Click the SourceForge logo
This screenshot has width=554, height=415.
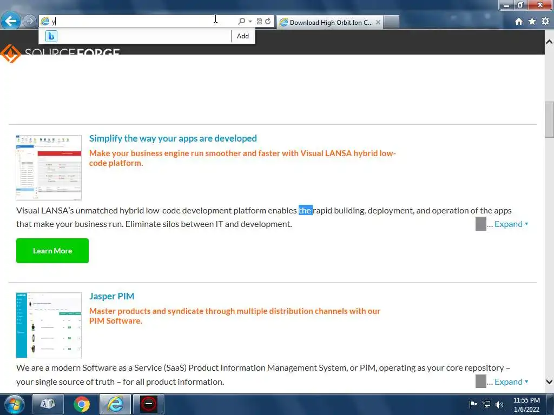tap(60, 53)
